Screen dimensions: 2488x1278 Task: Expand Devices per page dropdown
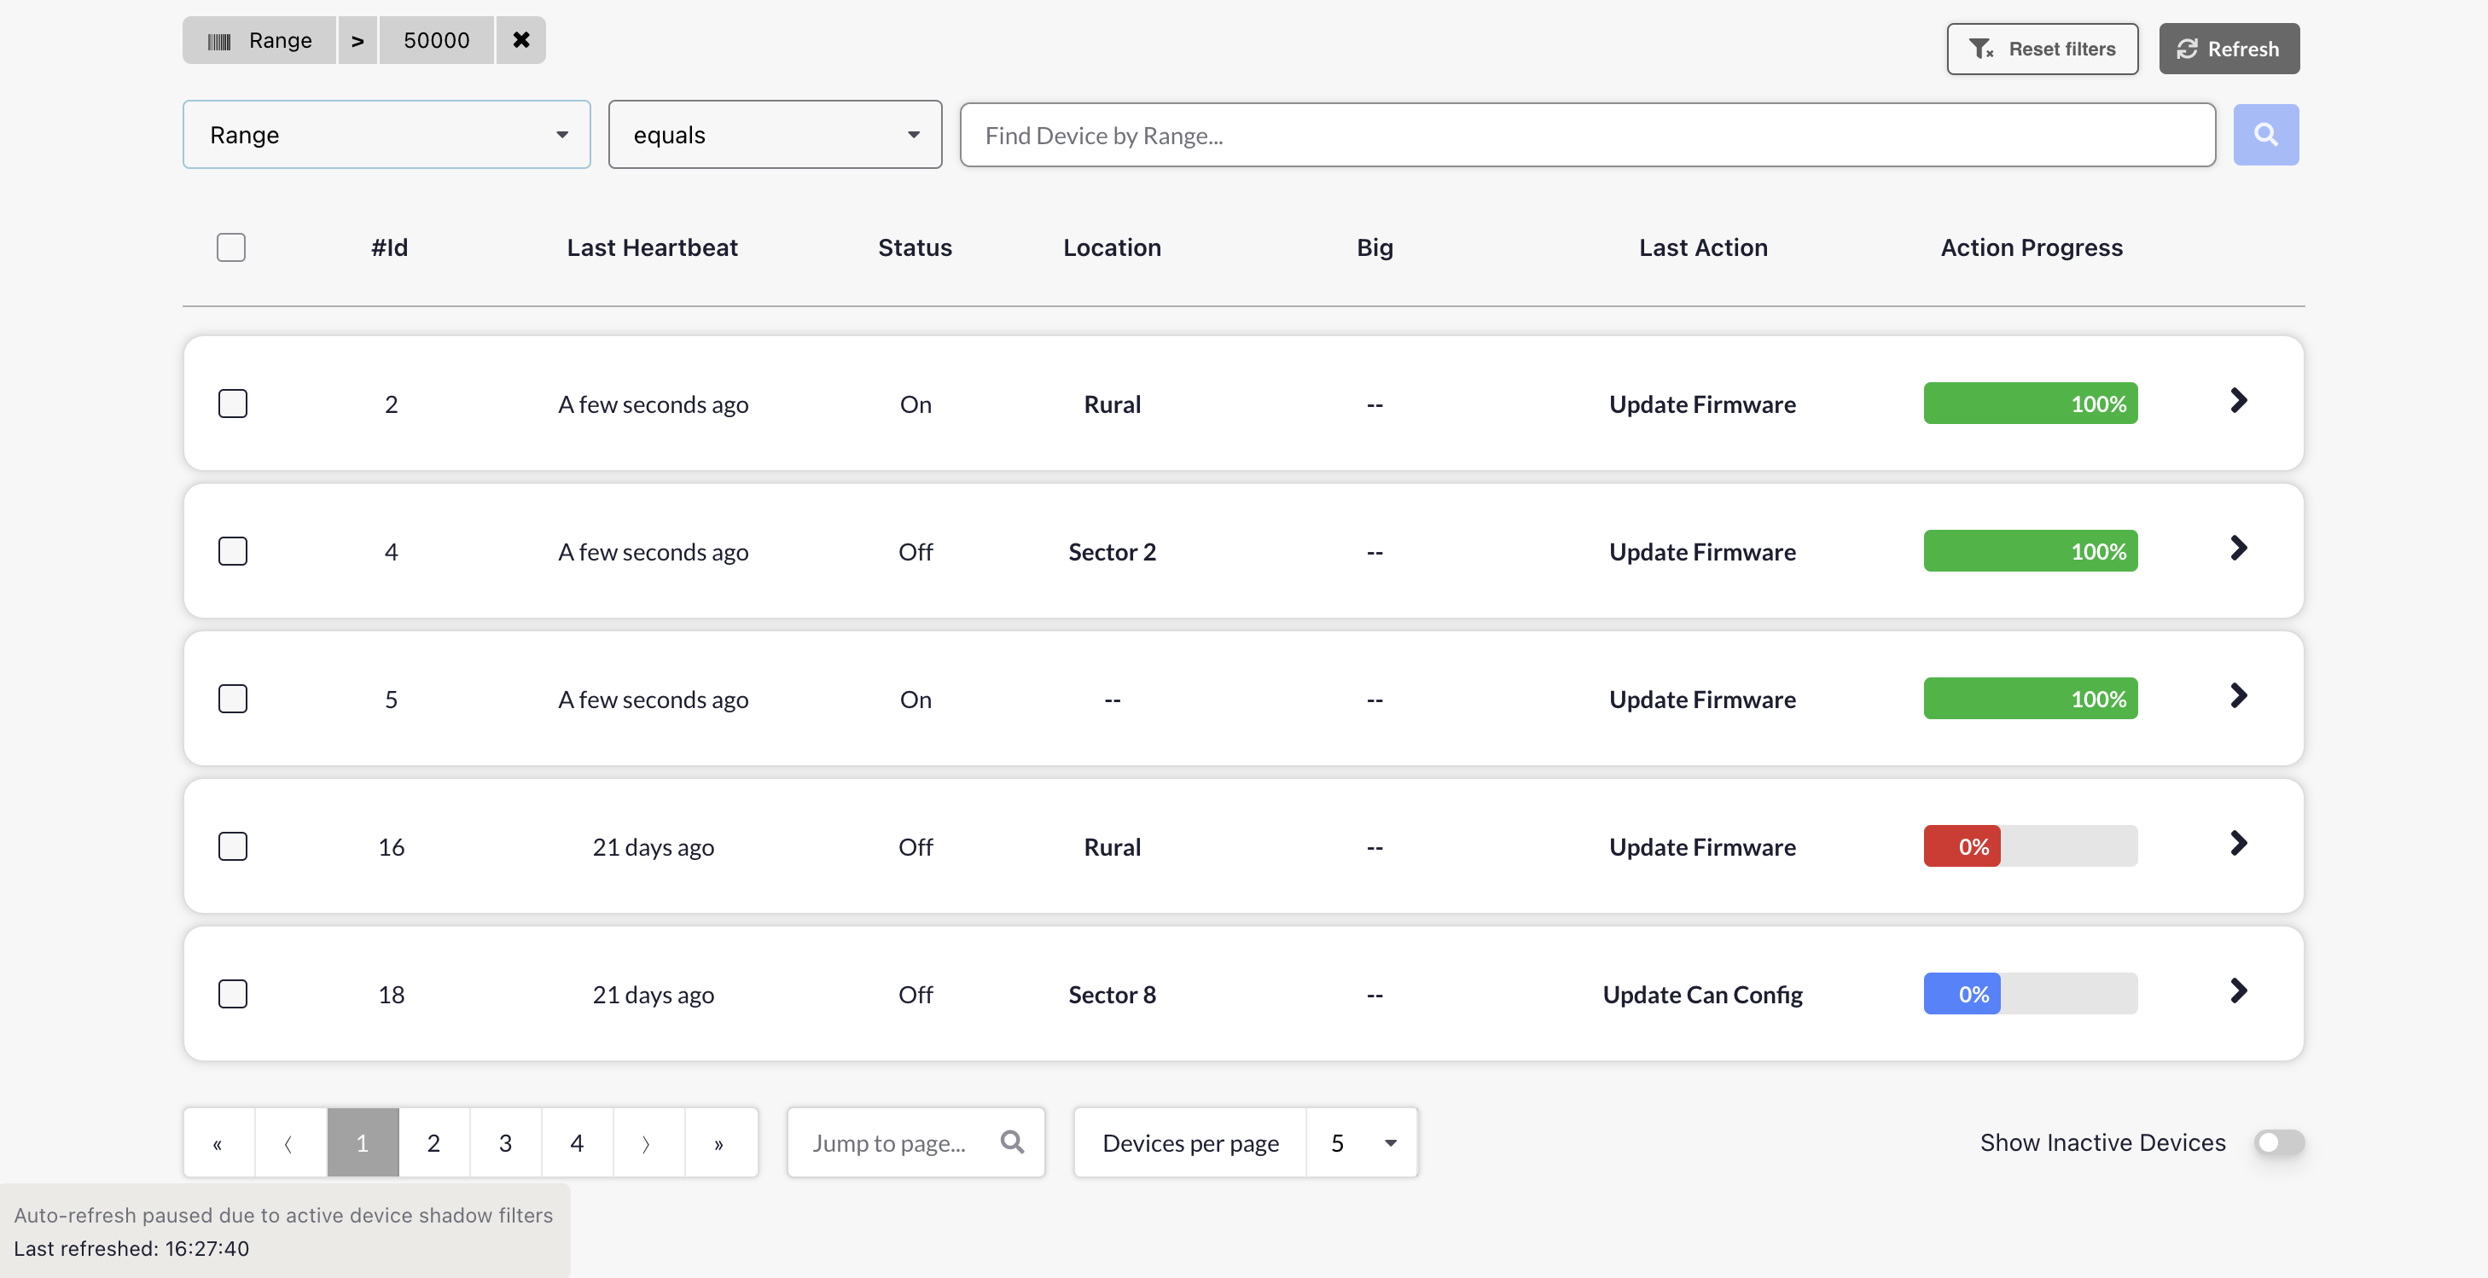click(x=1361, y=1144)
